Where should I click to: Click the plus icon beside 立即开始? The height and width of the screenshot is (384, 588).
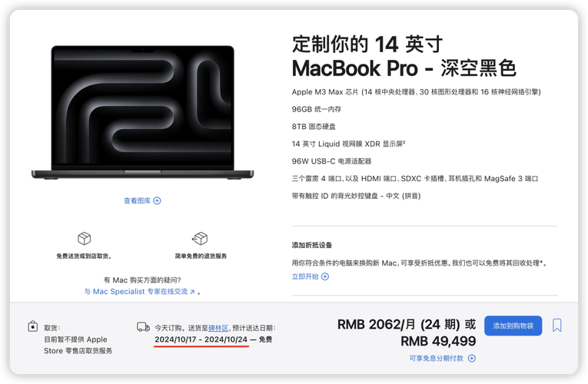coord(325,276)
